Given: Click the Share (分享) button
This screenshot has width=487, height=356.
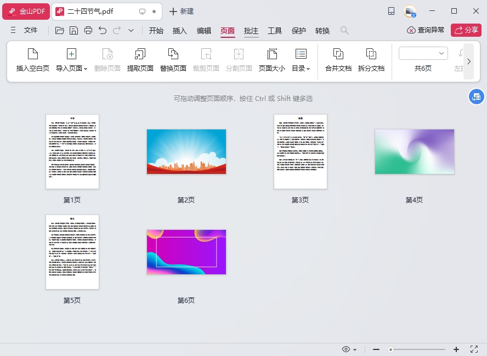Looking at the screenshot, I should (466, 30).
